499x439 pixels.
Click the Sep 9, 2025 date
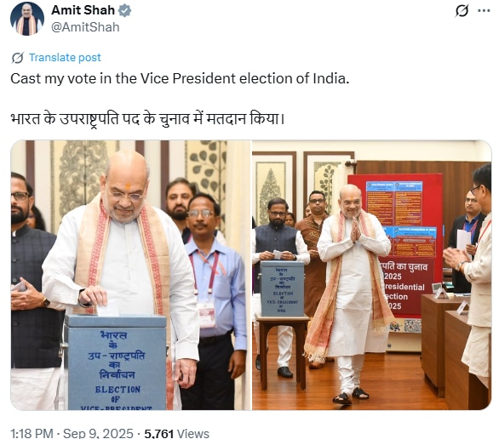click(x=98, y=433)
